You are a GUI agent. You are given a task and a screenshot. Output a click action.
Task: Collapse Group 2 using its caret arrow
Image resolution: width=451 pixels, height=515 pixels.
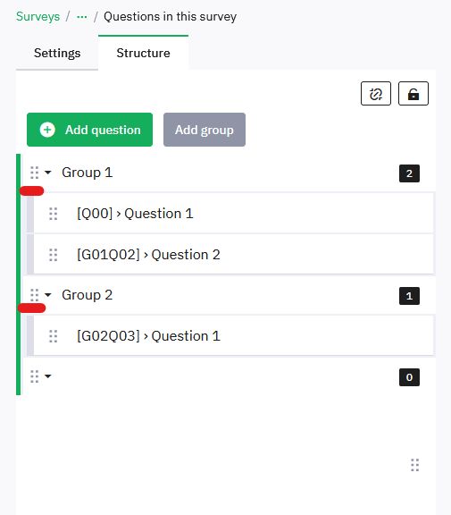point(48,295)
